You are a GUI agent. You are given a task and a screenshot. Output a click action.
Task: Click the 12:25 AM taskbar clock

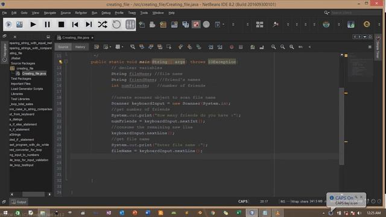pos(374,213)
